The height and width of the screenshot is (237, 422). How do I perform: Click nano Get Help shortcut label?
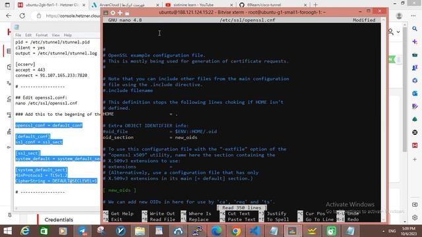point(122,213)
